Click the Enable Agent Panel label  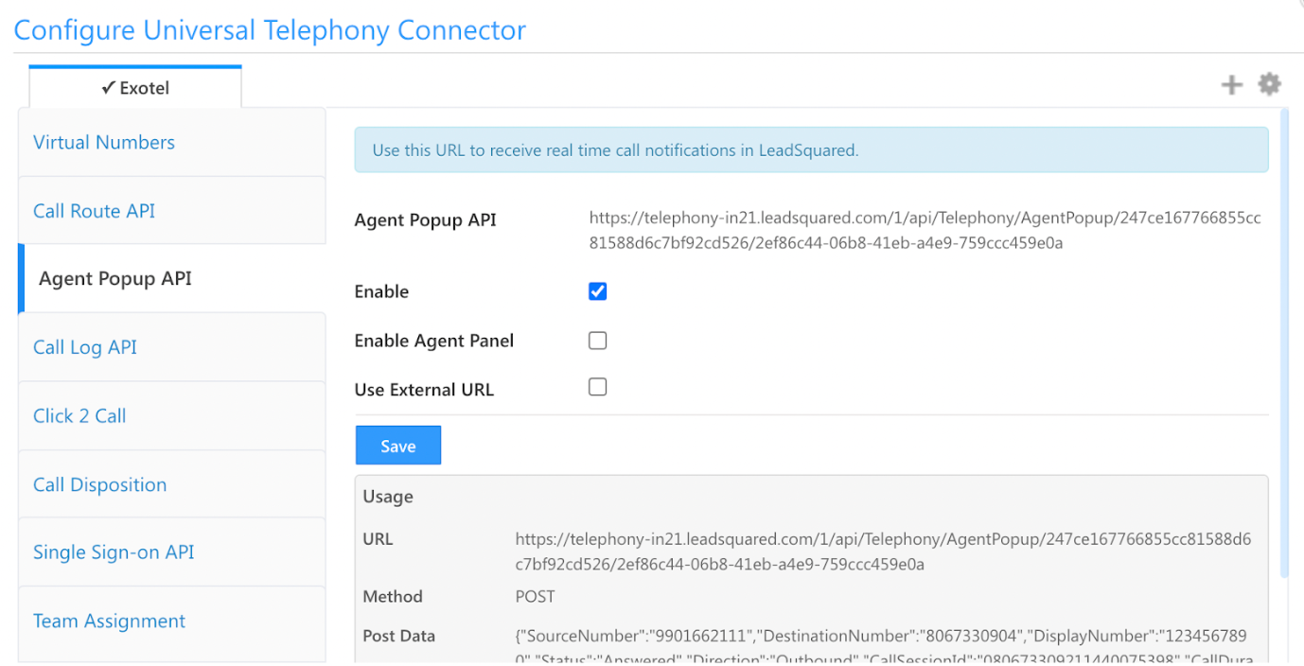(433, 341)
